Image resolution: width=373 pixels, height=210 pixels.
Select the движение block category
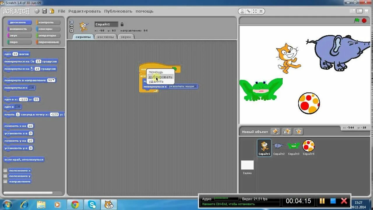point(20,22)
